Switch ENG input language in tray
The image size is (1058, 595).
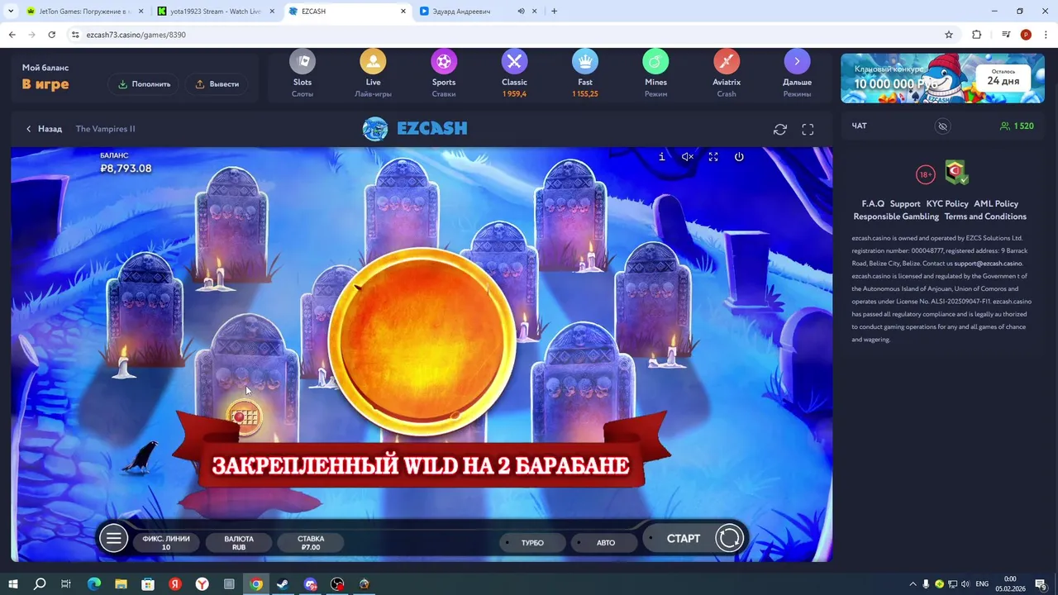click(982, 584)
